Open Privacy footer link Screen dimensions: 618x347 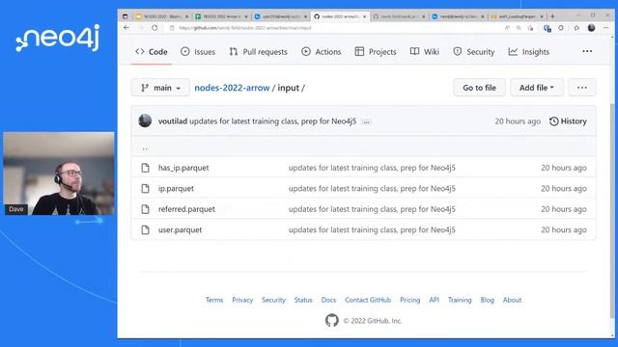pos(242,300)
